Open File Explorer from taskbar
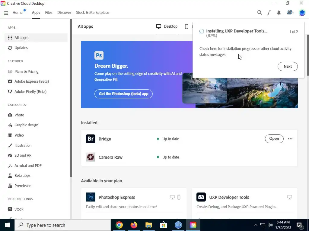This screenshot has width=309, height=231. coord(148,225)
